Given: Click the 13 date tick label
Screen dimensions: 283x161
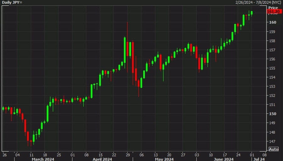Looking at the screenshot, I should point(156,155).
